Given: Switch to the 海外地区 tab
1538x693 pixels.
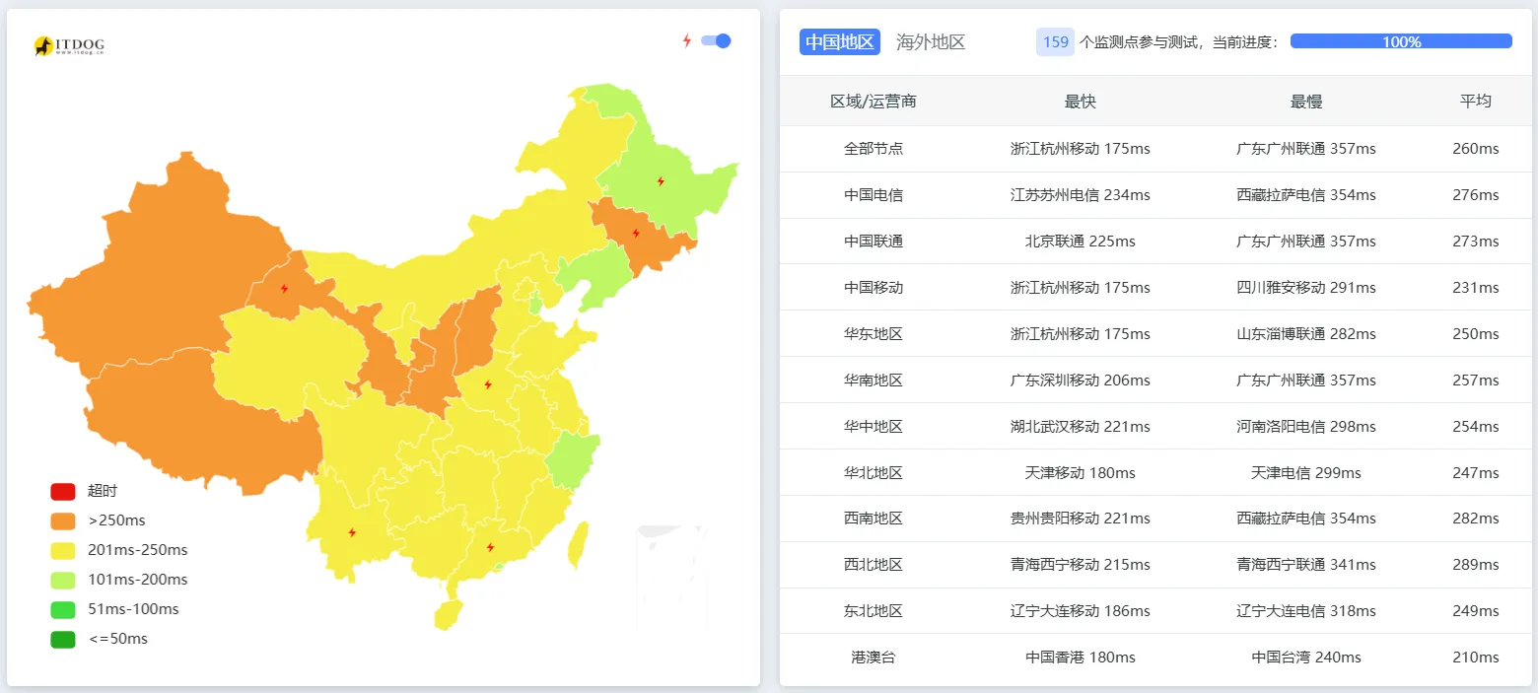Looking at the screenshot, I should [931, 42].
